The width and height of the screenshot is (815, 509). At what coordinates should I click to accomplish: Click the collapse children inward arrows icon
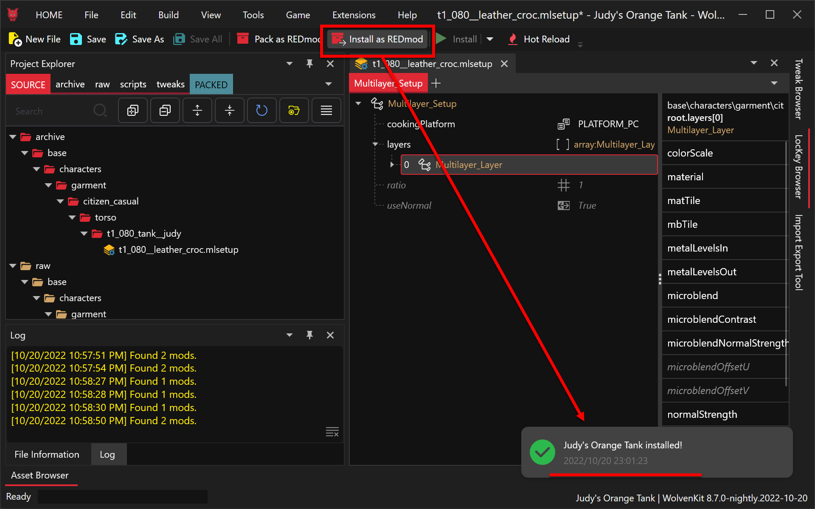(230, 111)
